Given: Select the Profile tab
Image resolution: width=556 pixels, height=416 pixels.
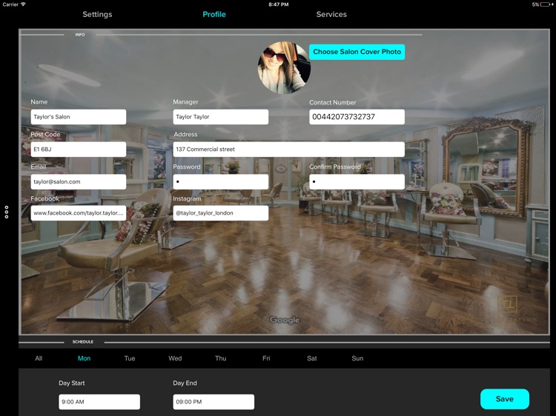Looking at the screenshot, I should [214, 15].
